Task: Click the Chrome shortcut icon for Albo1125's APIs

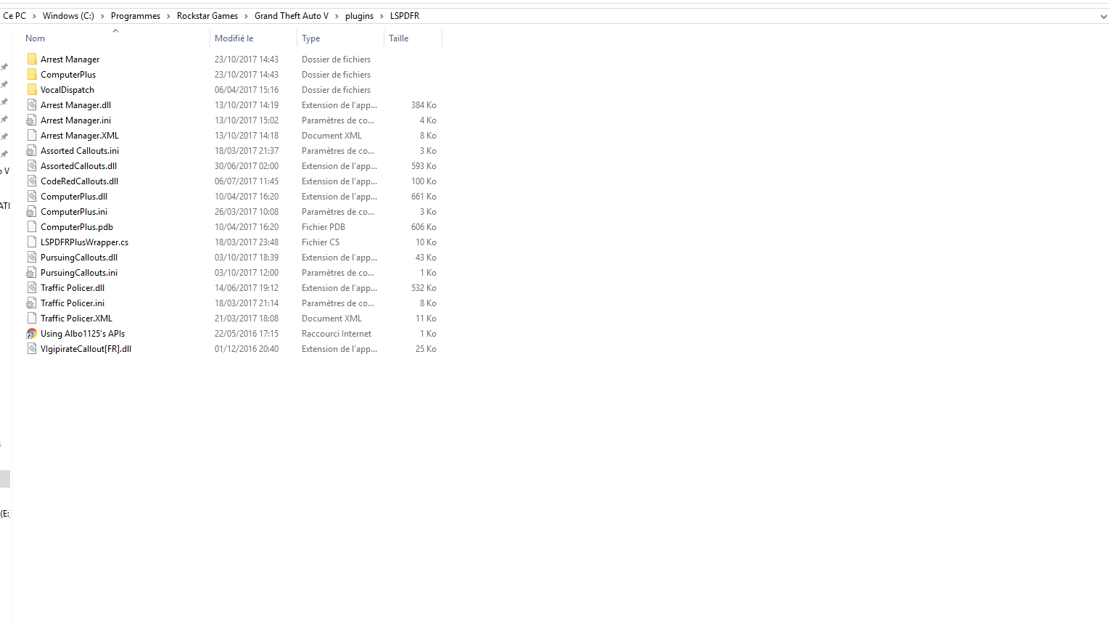Action: point(32,334)
